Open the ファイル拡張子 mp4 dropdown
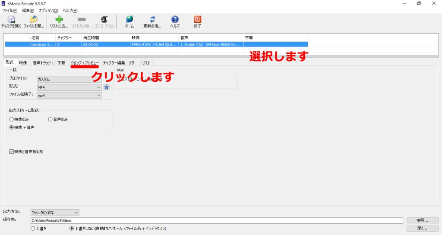This screenshot has width=442, height=235. (69, 96)
